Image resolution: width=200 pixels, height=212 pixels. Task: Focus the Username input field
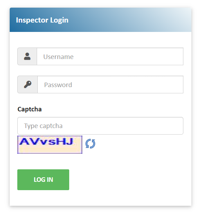[110, 56]
